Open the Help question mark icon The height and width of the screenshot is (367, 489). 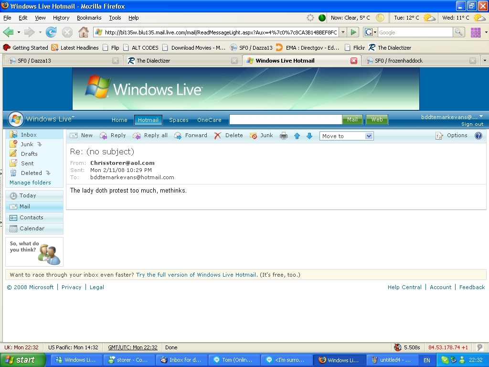point(478,136)
